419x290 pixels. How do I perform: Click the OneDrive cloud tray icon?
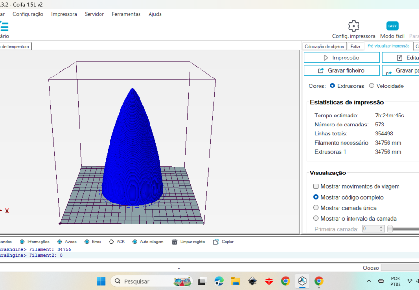pos(381,281)
